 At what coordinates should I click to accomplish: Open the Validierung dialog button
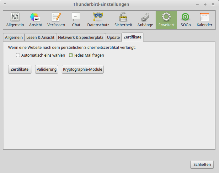(46, 69)
